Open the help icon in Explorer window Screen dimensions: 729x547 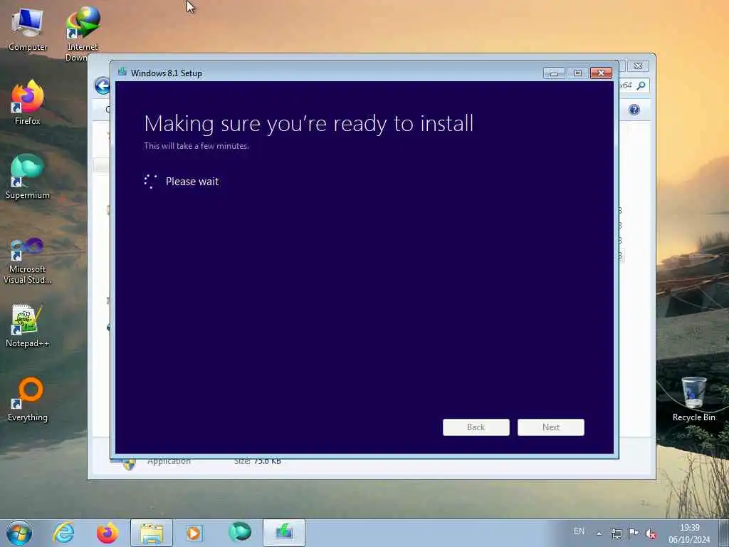(634, 110)
